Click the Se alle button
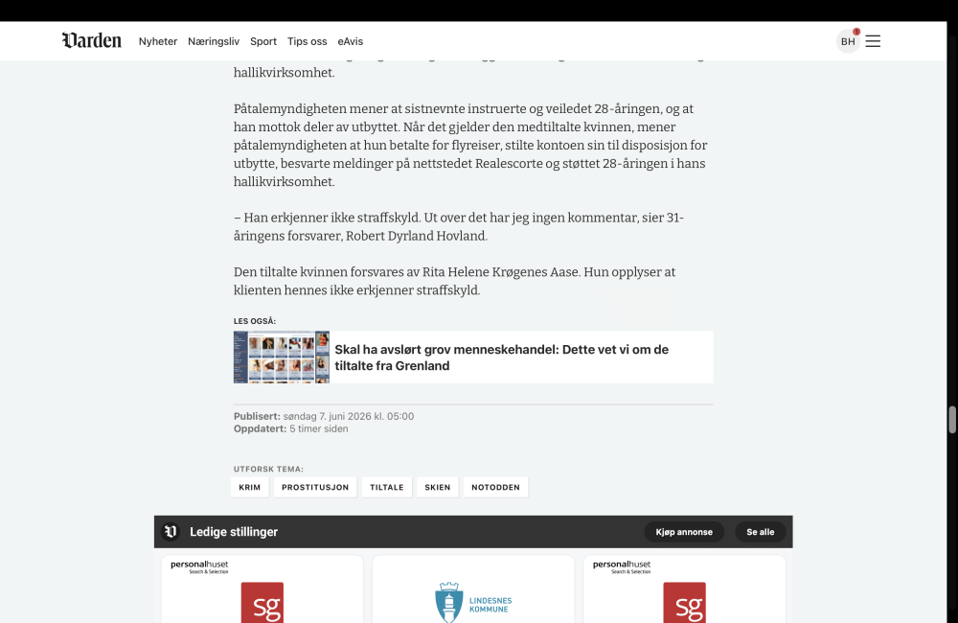Screen dimensions: 958x623 point(760,532)
